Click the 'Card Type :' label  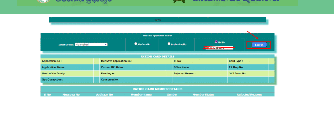[236, 61]
